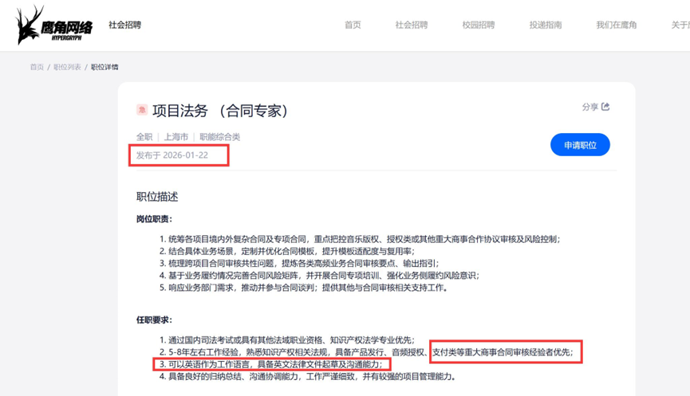Image resolution: width=690 pixels, height=396 pixels.
Task: Click the job title 项目法务（合同专家）
Action: pos(220,110)
